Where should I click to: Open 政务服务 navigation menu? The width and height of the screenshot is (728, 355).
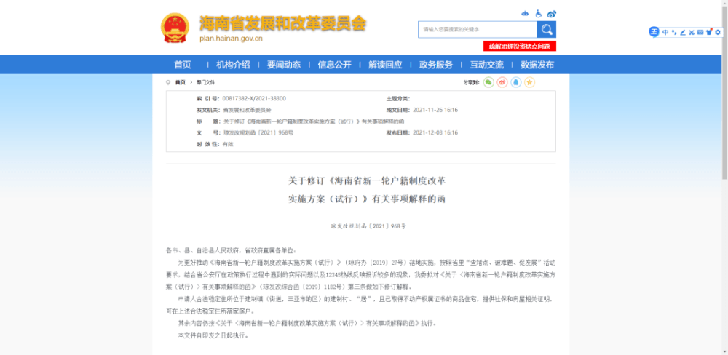click(435, 65)
